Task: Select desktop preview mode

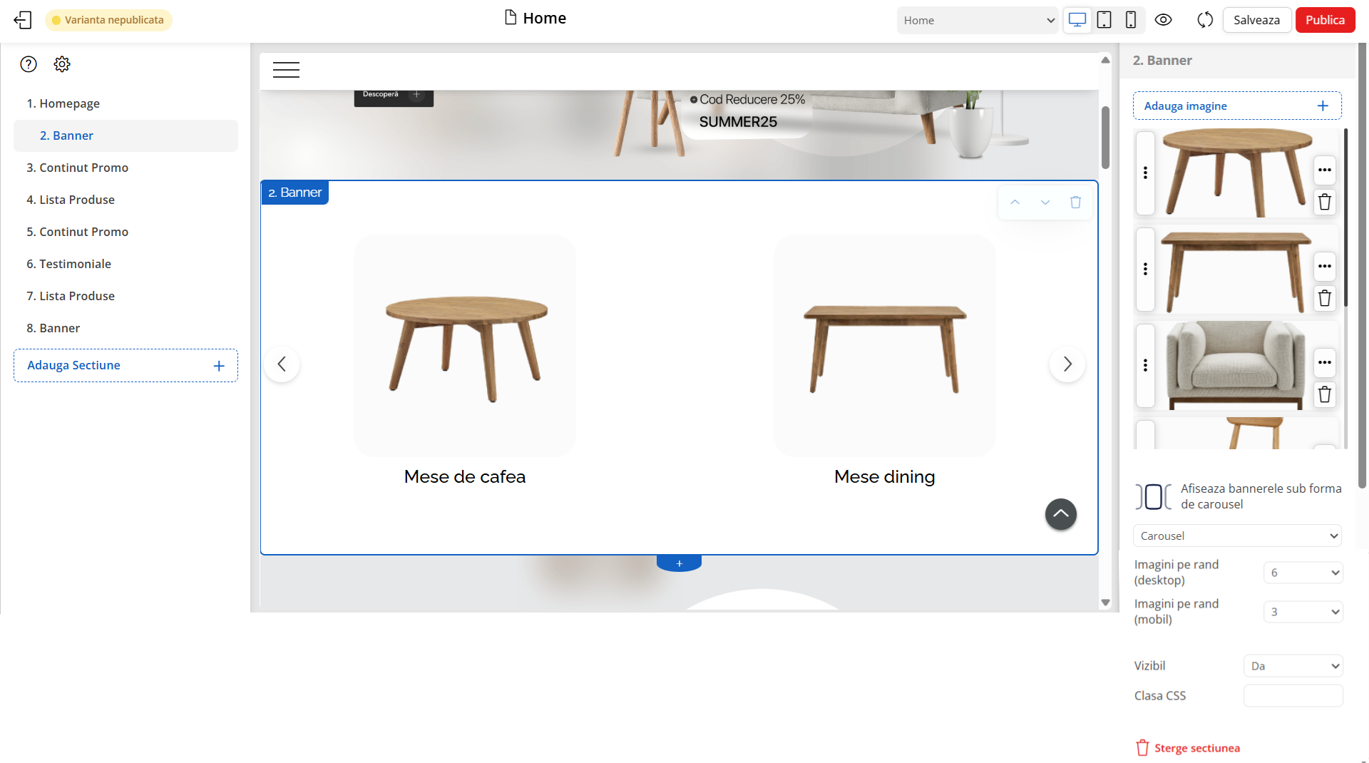Action: tap(1077, 20)
